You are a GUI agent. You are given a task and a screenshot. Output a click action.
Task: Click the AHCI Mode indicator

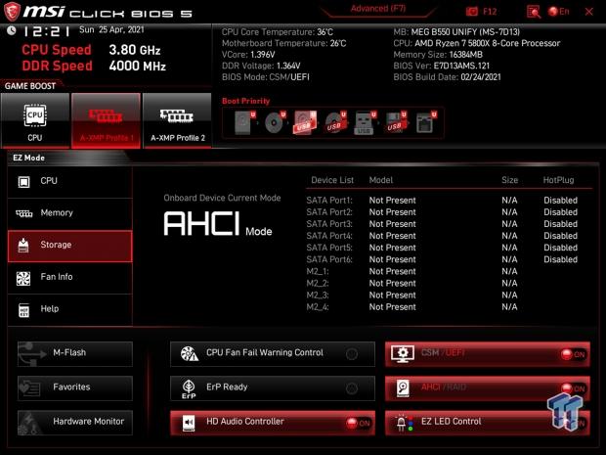pos(218,224)
